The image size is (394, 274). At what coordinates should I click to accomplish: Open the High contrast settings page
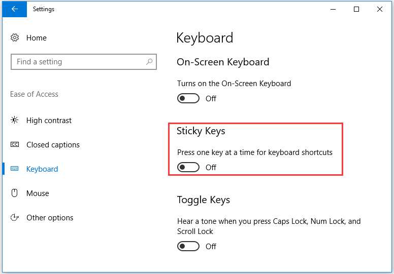click(x=49, y=121)
